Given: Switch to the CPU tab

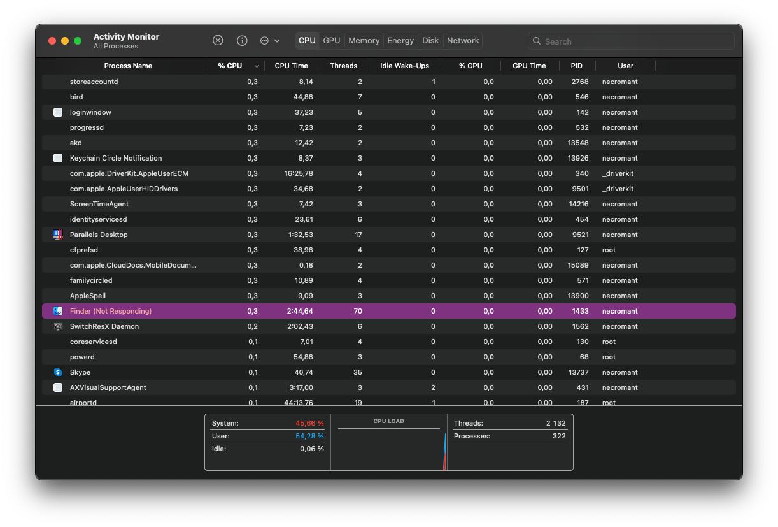Looking at the screenshot, I should coord(307,40).
